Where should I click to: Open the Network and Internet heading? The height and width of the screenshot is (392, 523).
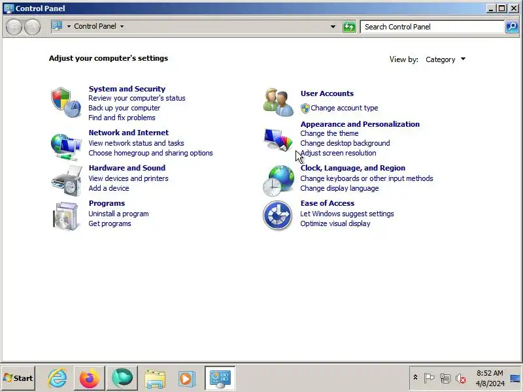click(129, 133)
